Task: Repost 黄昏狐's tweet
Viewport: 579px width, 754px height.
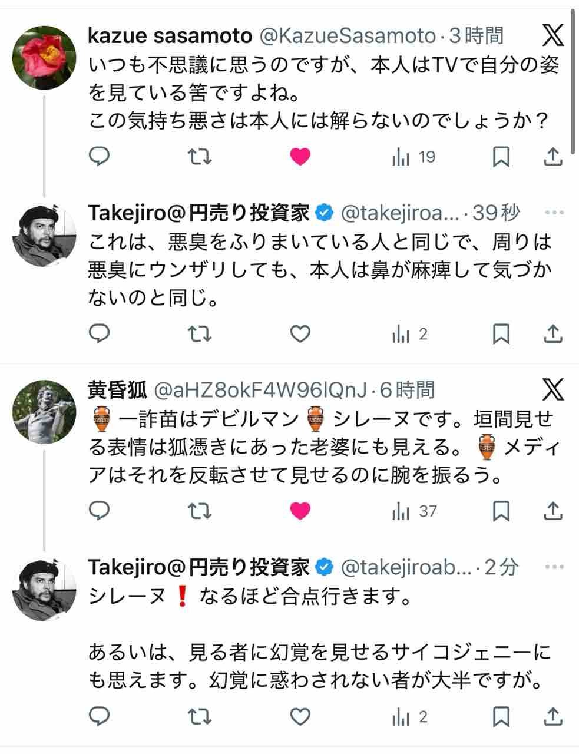Action: tap(200, 511)
